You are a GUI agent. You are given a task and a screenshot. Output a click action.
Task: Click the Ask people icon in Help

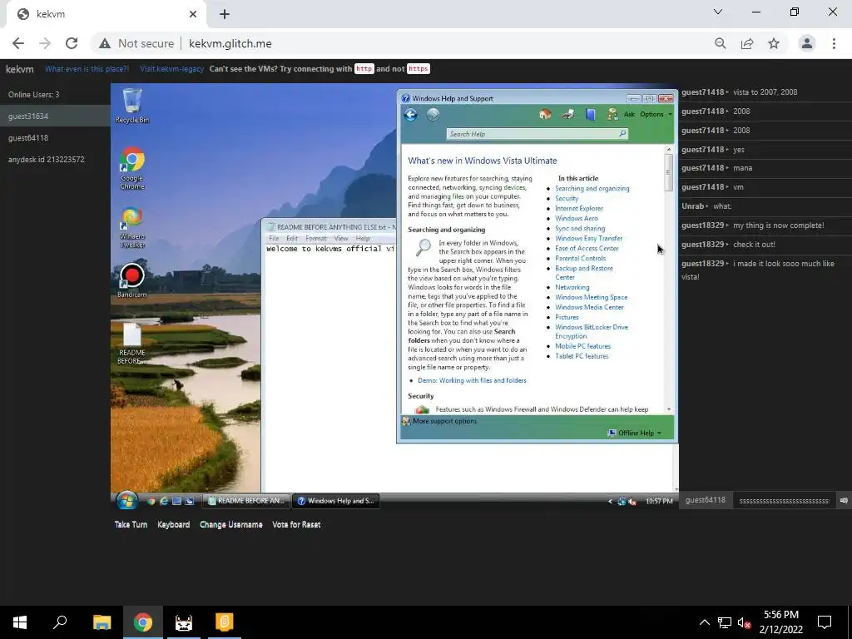tap(612, 113)
